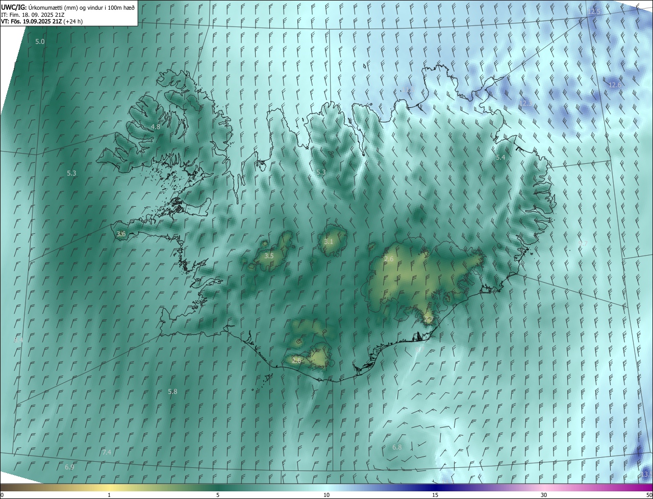
Task: Click the 30 tick on the color scale
Action: [x=544, y=495]
